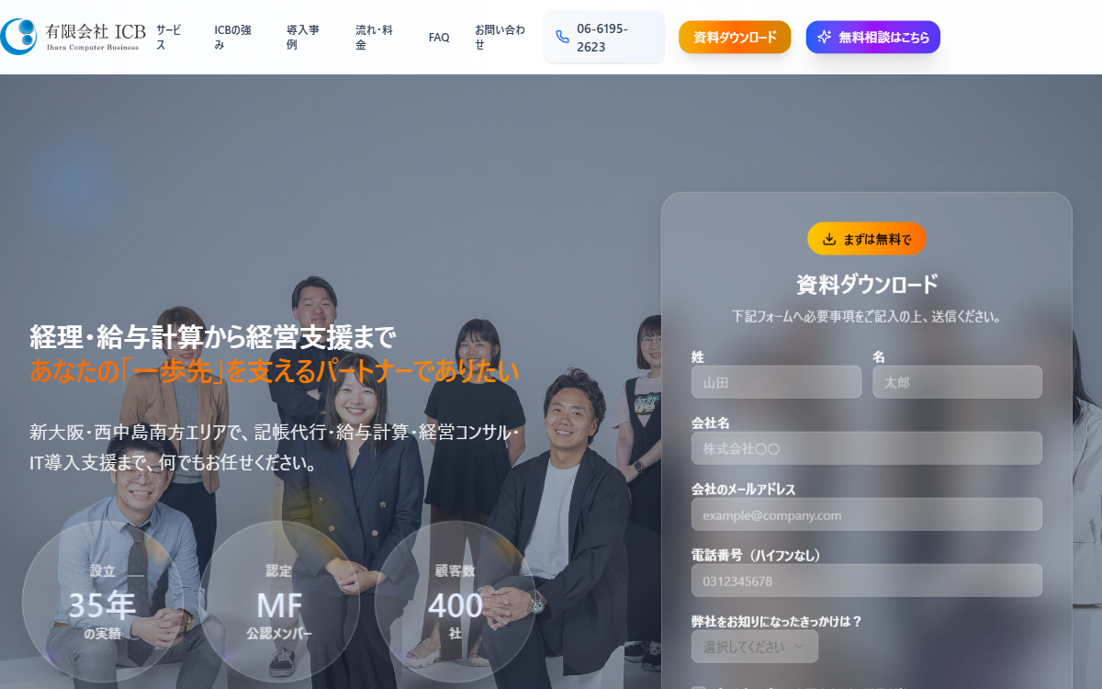
Task: Click the orange text あなたの「一歩先」を支えるパートナーでありたい
Action: pos(275,371)
